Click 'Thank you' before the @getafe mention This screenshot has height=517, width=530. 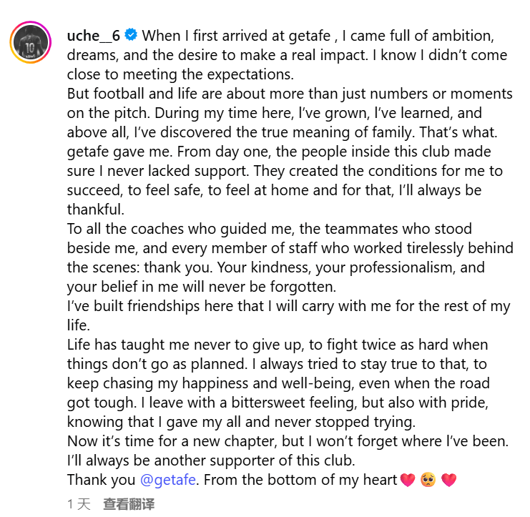[x=101, y=480]
